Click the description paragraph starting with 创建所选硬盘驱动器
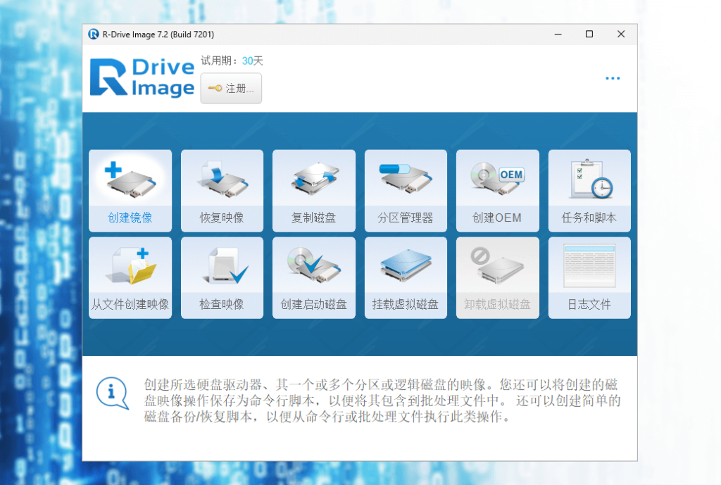Screen dimensions: 721x485 coord(382,401)
